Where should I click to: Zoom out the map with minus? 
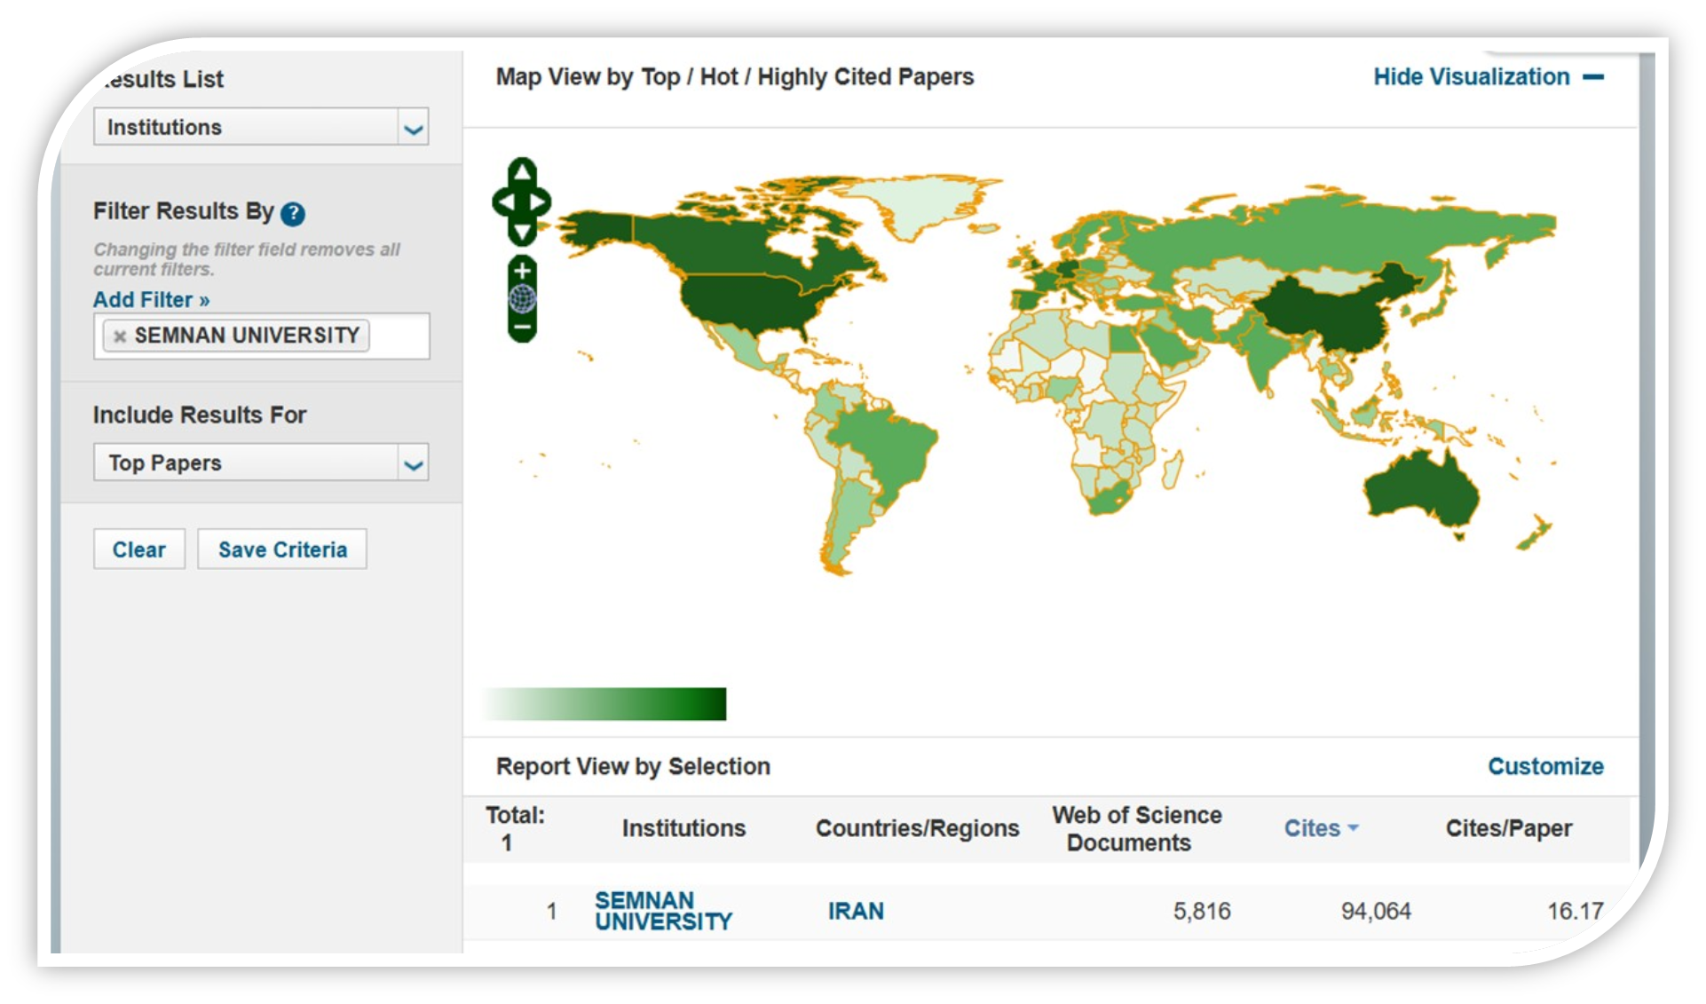(x=522, y=328)
